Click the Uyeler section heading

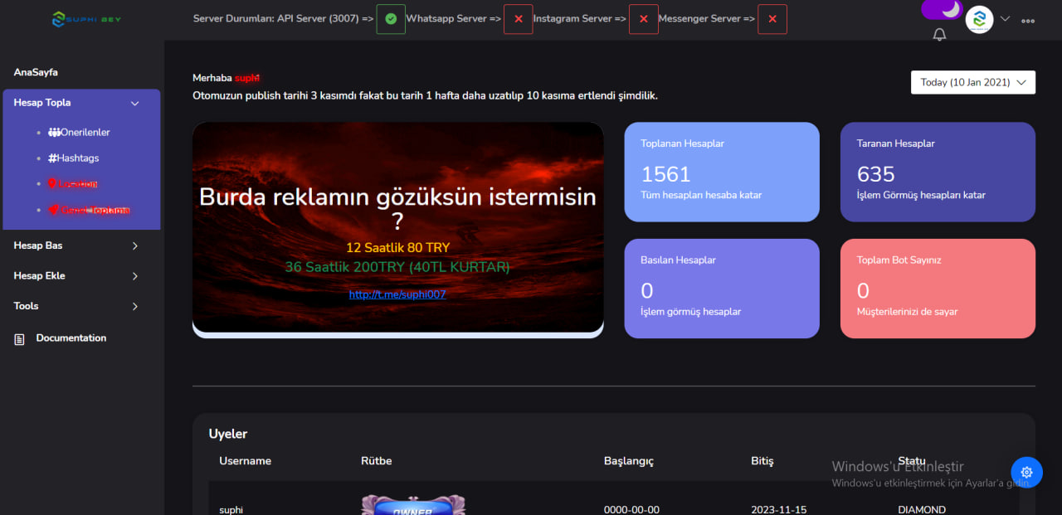coord(228,434)
